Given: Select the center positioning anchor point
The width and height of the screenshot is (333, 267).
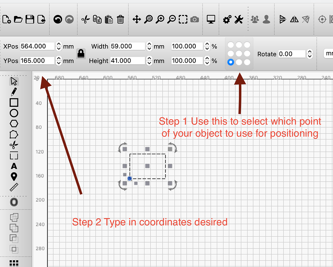Looking at the screenshot, I should 239,54.
